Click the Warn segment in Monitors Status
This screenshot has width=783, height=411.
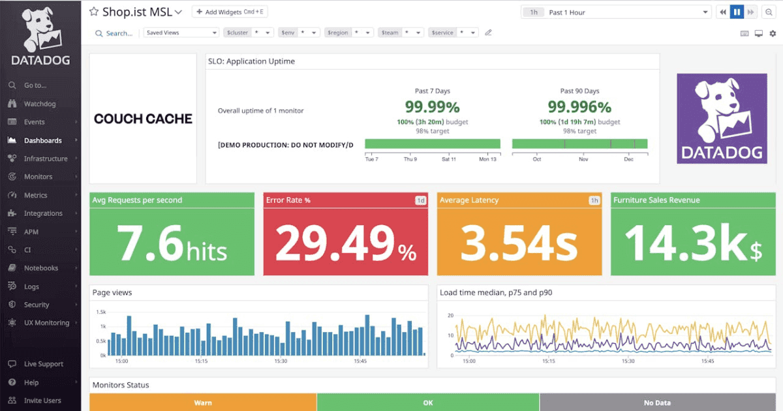coord(202,403)
